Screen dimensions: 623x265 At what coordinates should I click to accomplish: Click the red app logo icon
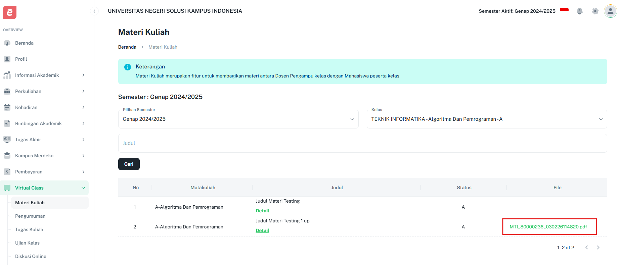click(x=10, y=12)
